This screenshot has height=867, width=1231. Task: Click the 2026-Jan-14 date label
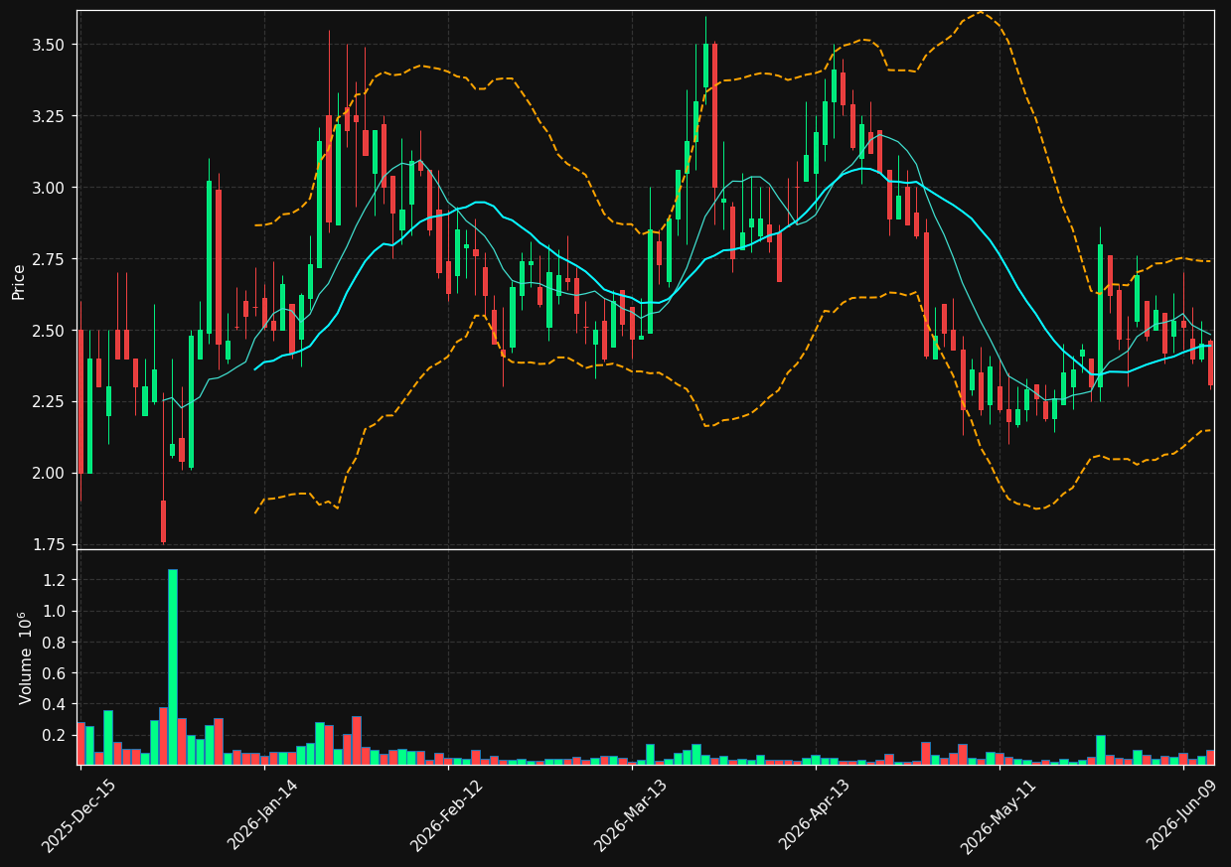[x=262, y=815]
